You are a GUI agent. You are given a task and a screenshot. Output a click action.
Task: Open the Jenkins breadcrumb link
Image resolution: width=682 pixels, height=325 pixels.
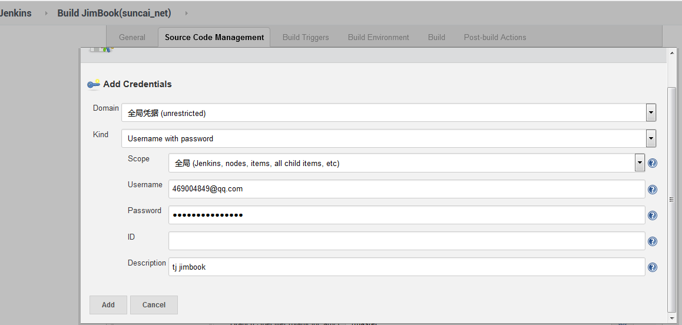coord(16,13)
